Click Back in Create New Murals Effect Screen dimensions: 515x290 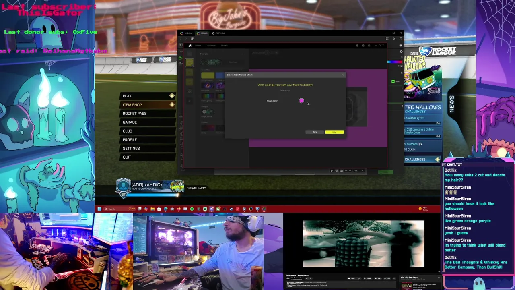tap(315, 132)
